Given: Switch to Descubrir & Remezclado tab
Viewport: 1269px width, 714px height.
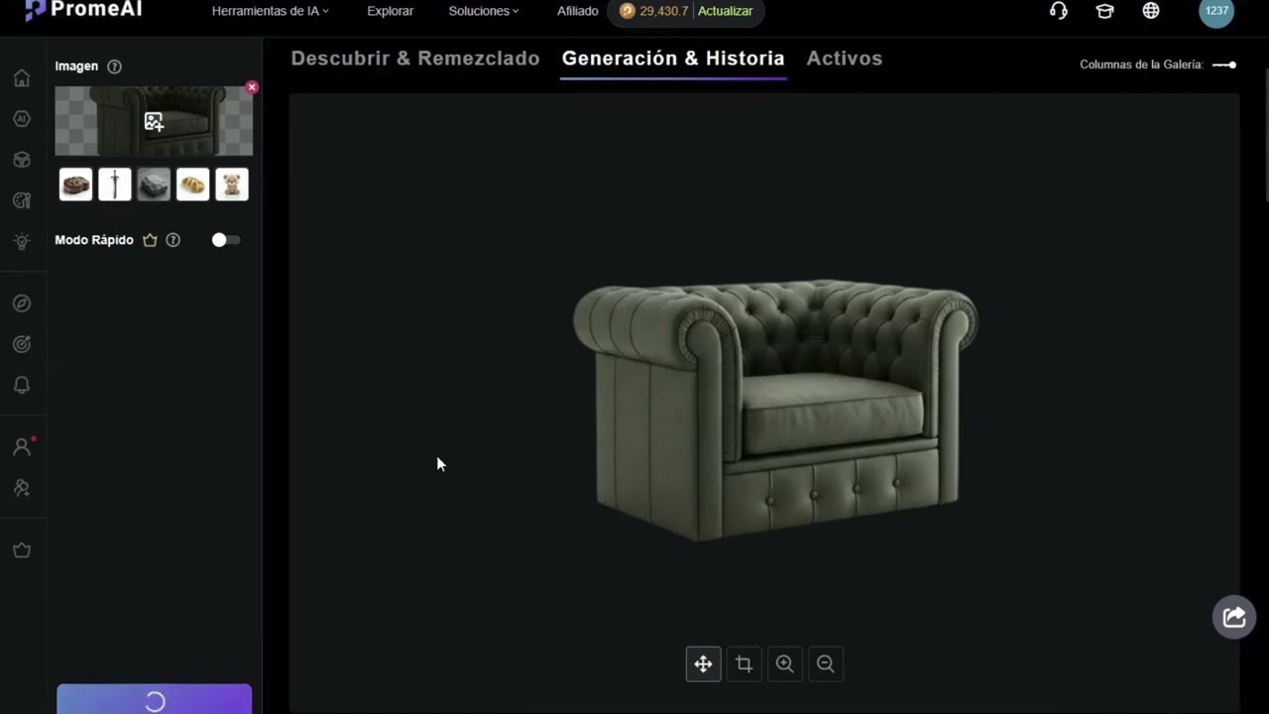Looking at the screenshot, I should pos(415,59).
